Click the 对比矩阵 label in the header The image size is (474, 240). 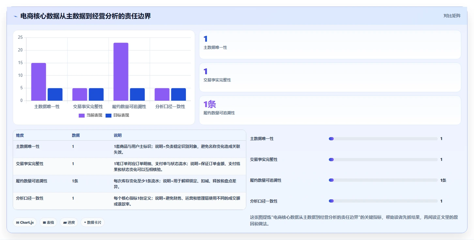click(452, 16)
